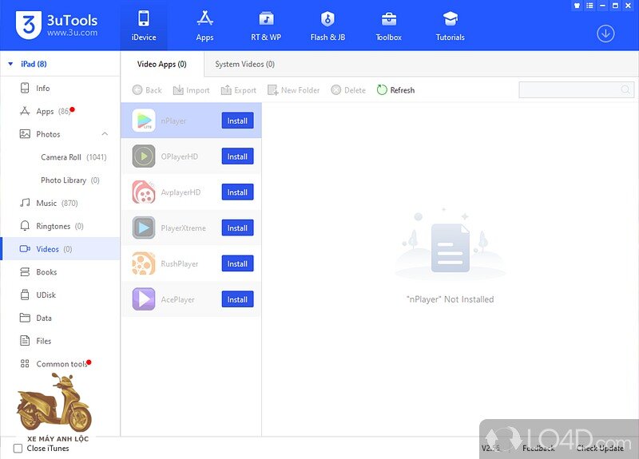Click the New Folder toolbar button
The width and height of the screenshot is (639, 459).
(293, 90)
